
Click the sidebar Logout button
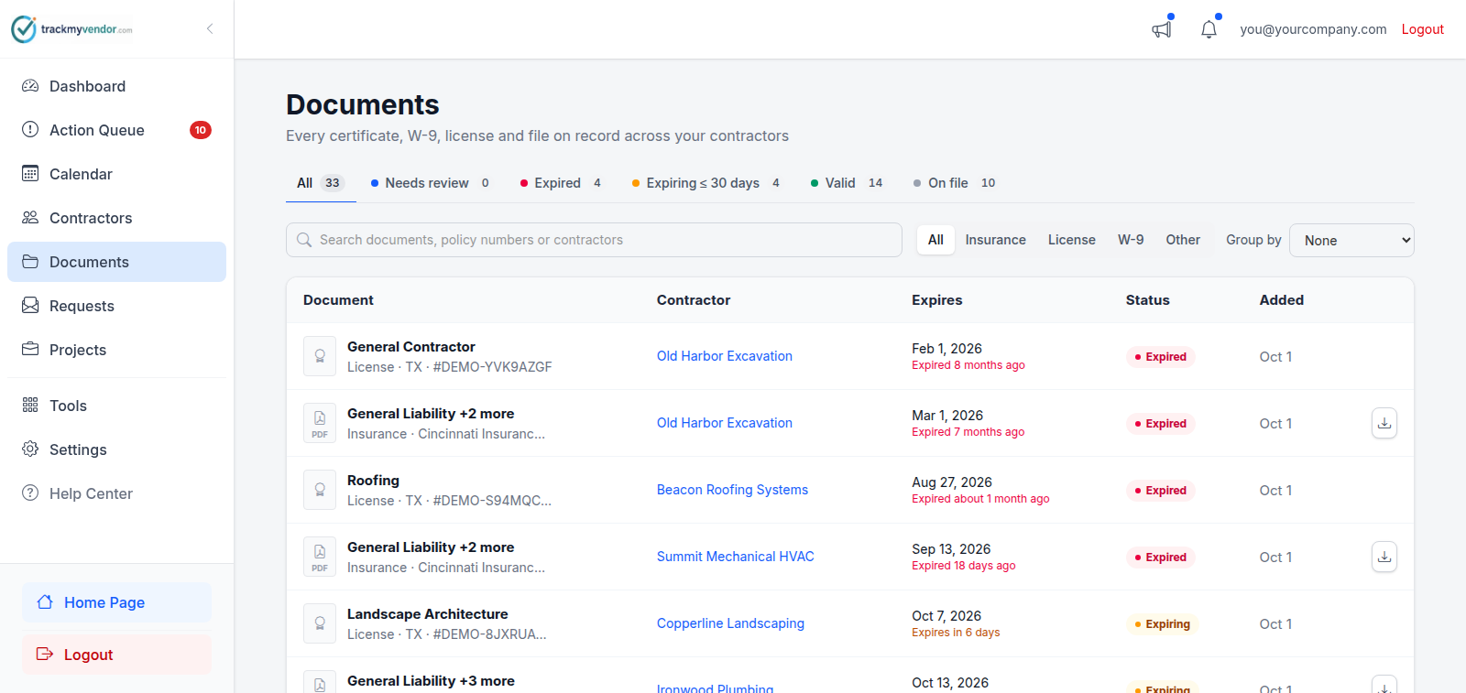click(x=116, y=655)
